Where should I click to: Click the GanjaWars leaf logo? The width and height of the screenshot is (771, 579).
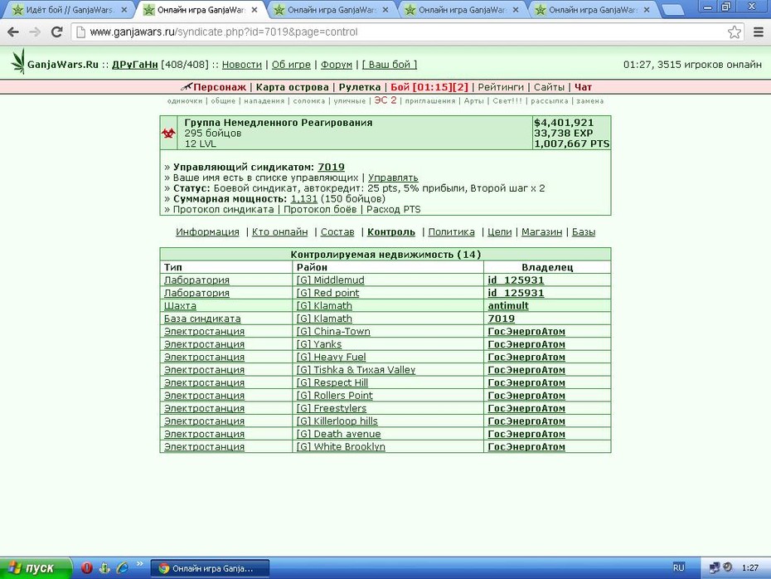[18, 61]
